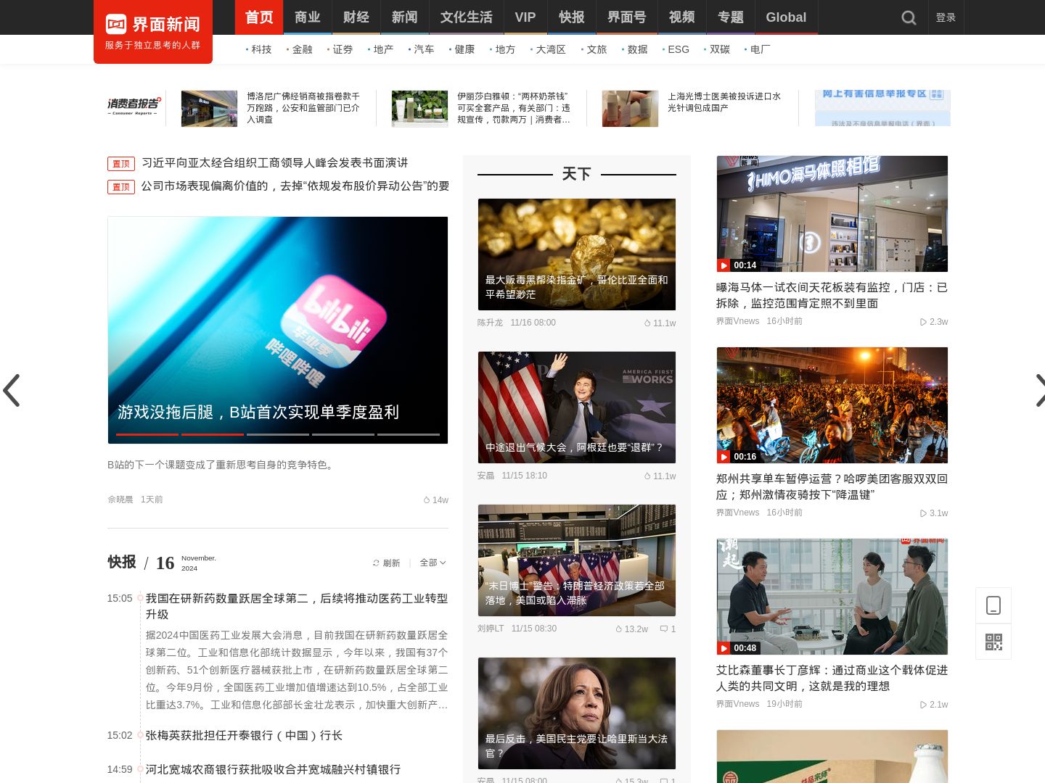The height and width of the screenshot is (783, 1045).
Task: Open 博洛尼广佛经销商 article link
Action: [x=303, y=108]
